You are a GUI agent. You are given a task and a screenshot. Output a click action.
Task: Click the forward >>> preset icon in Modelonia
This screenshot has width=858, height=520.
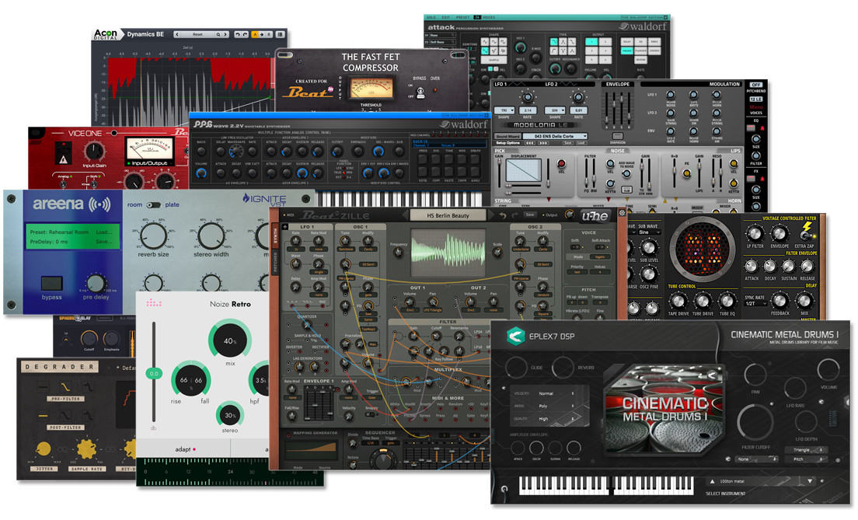pyautogui.click(x=543, y=143)
